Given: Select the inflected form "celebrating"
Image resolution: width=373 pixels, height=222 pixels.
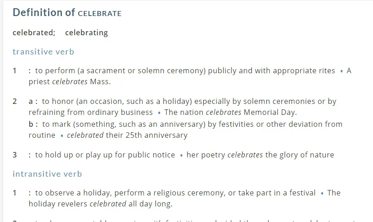Looking at the screenshot, I should click(86, 32).
